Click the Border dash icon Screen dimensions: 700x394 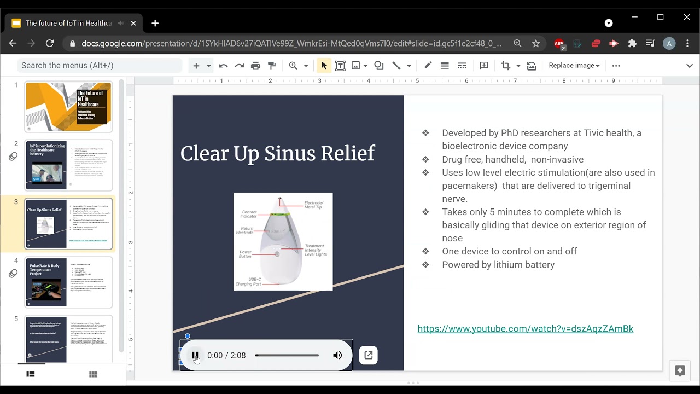[x=462, y=66]
